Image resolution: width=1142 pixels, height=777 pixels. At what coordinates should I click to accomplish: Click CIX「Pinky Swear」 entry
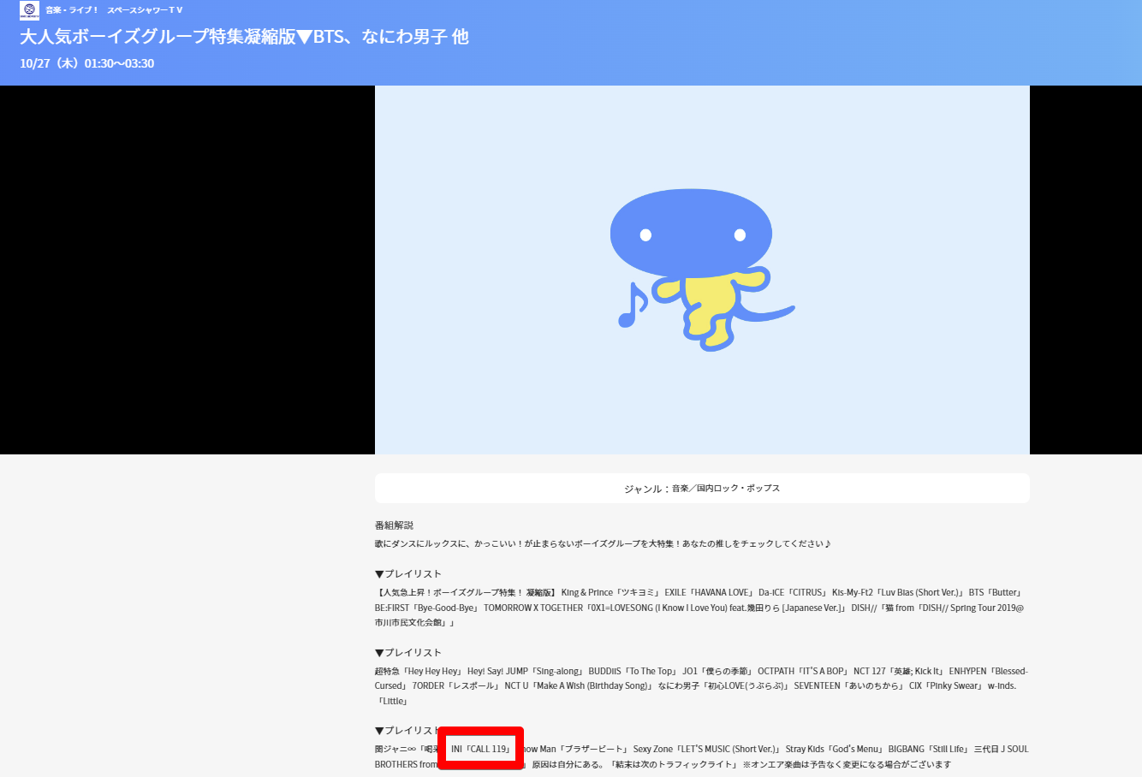[946, 686]
